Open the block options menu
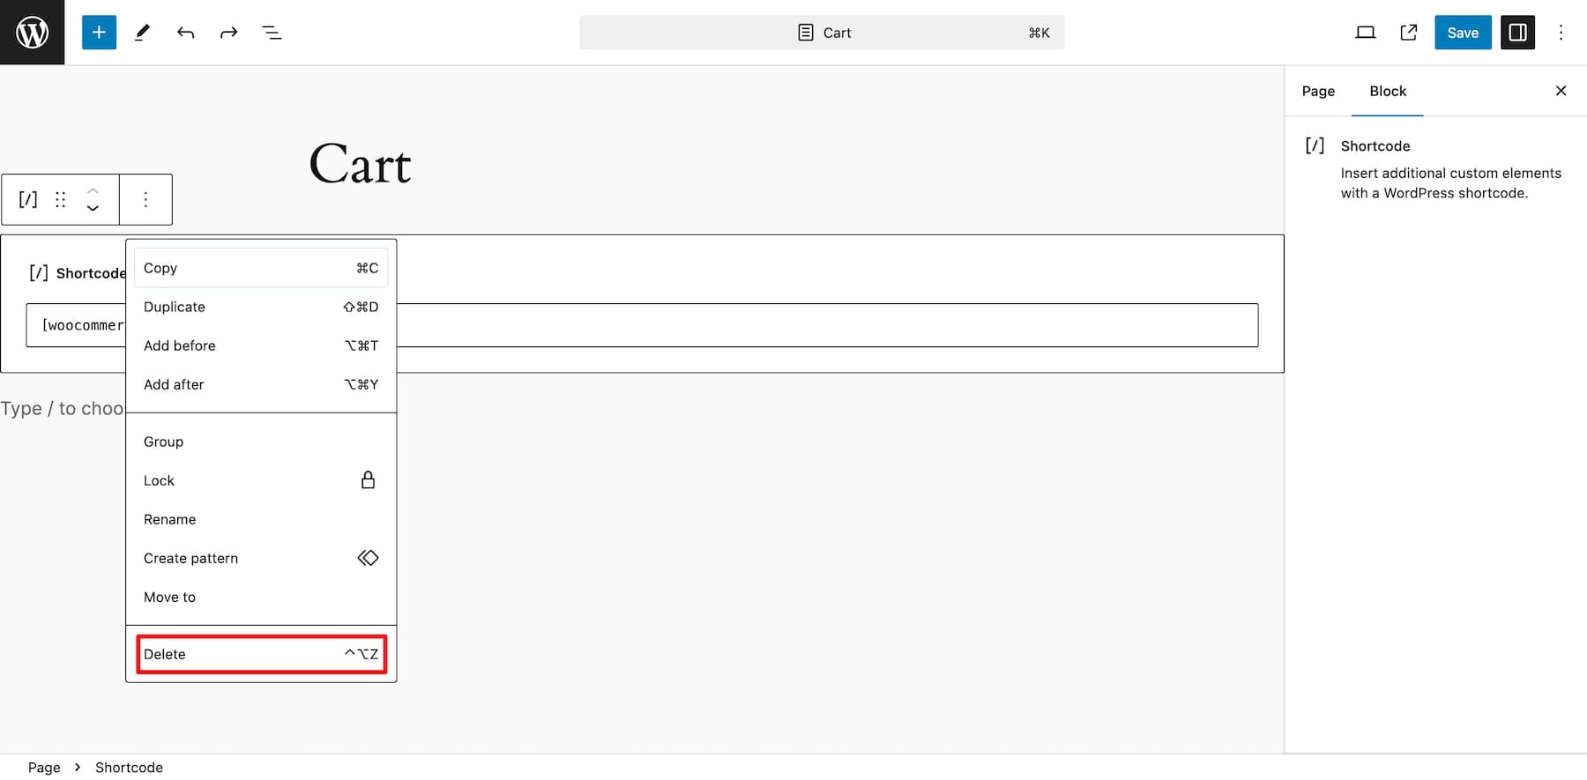Screen dimensions: 1587x780 point(145,199)
